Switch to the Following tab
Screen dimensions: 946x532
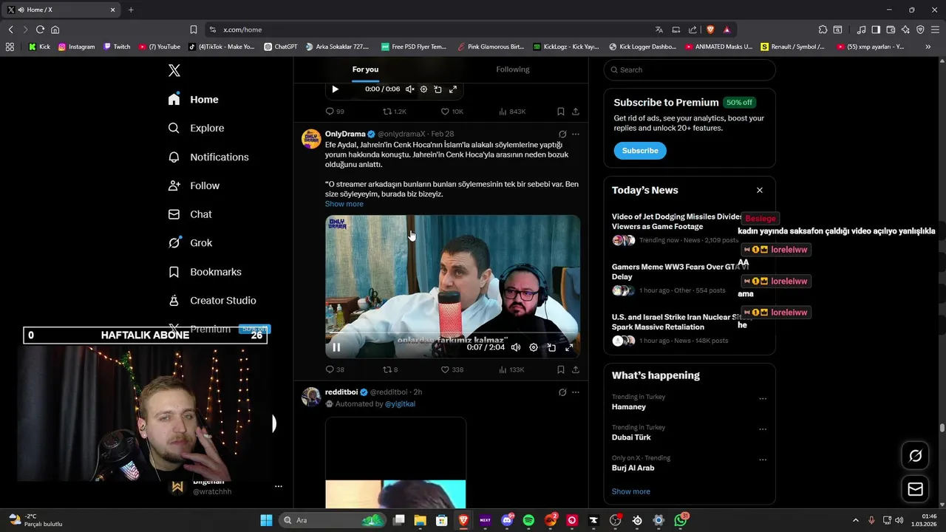[x=513, y=69]
